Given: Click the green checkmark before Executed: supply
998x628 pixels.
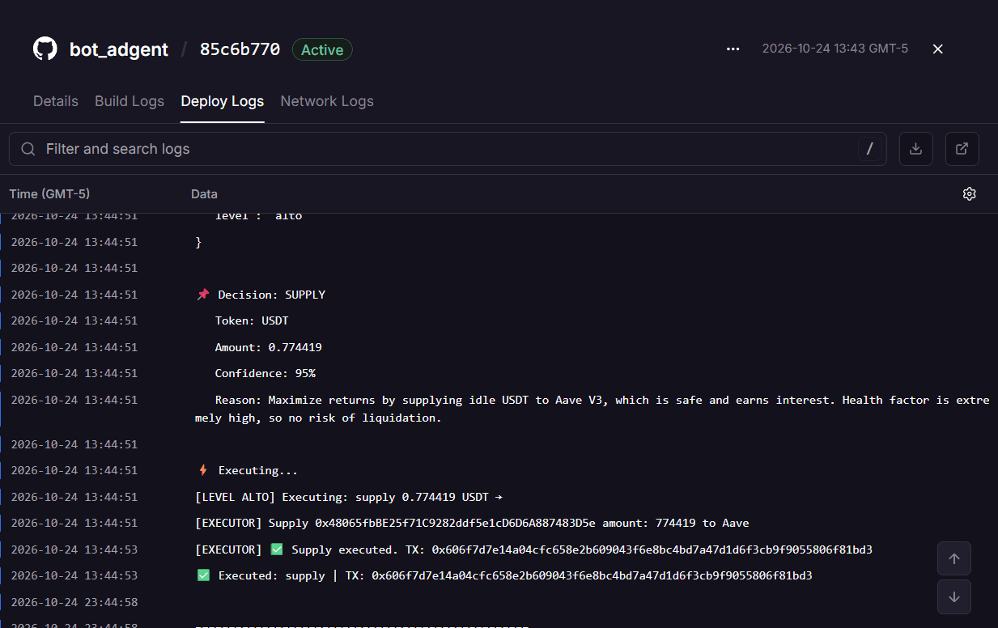Looking at the screenshot, I should click(203, 575).
